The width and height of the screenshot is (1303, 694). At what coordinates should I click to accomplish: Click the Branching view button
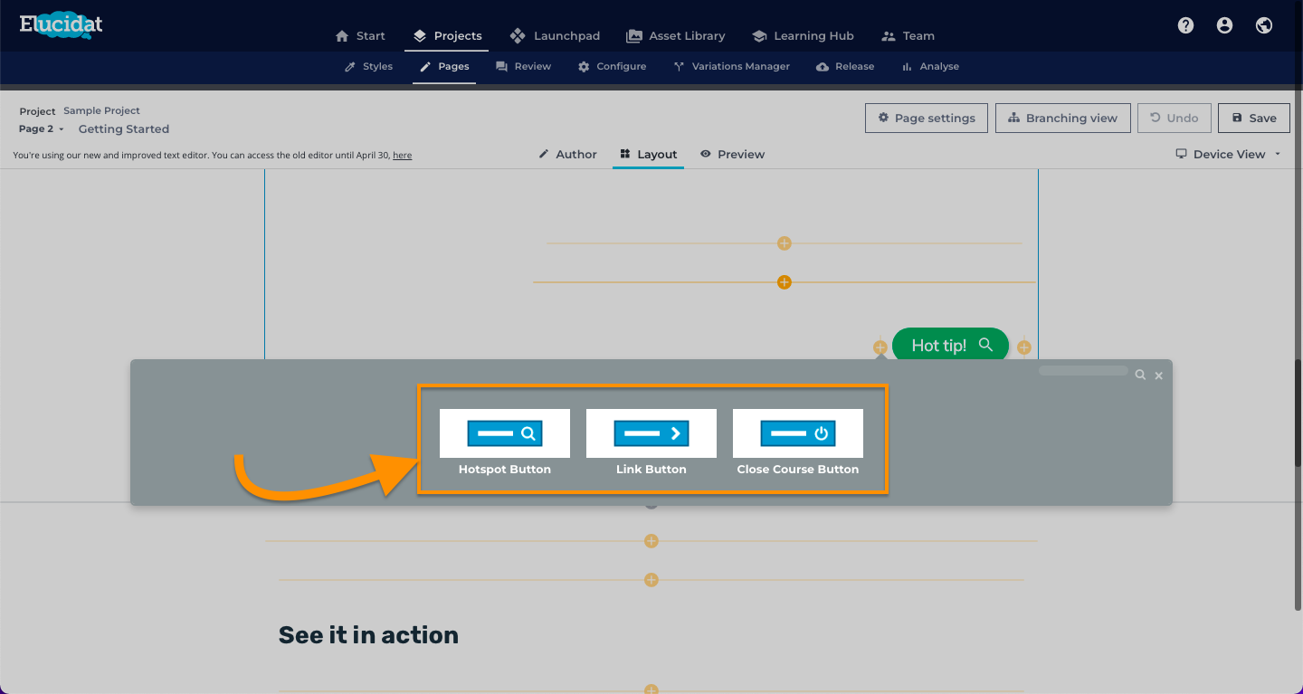(x=1063, y=119)
